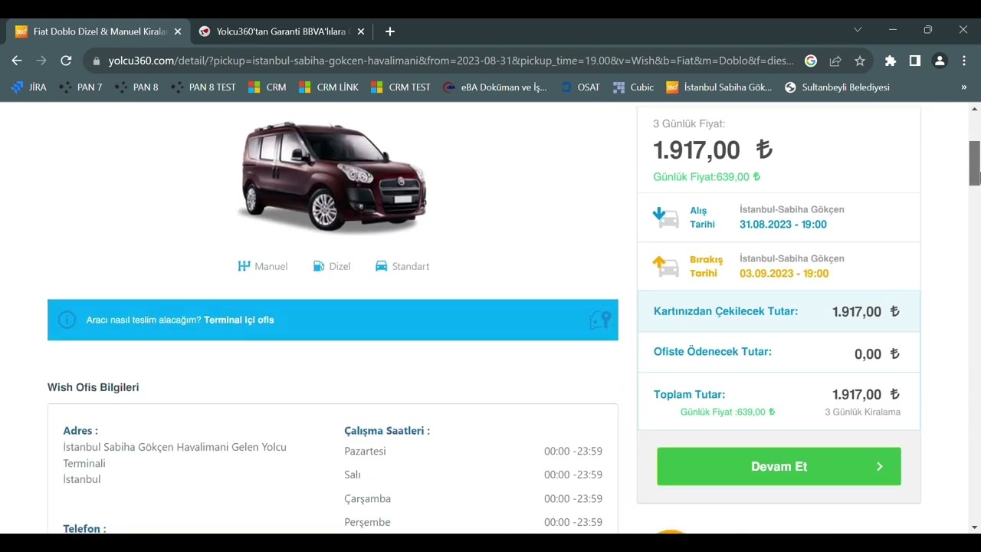Click the drop-off date 03.09.2023 - 19:00
Image resolution: width=981 pixels, height=552 pixels.
click(784, 274)
